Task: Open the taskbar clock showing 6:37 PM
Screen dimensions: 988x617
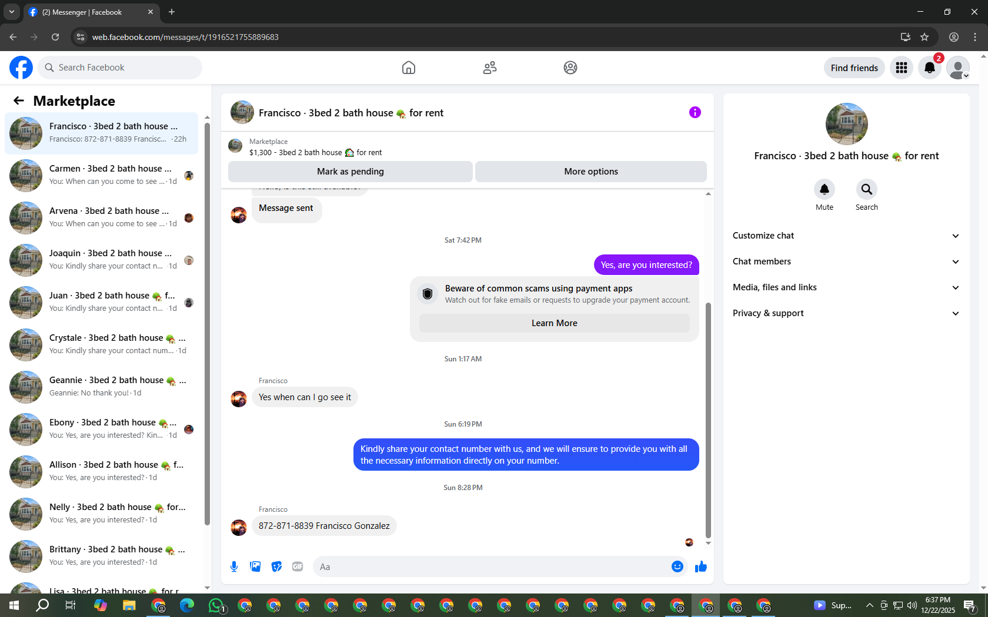Action: pos(937,605)
